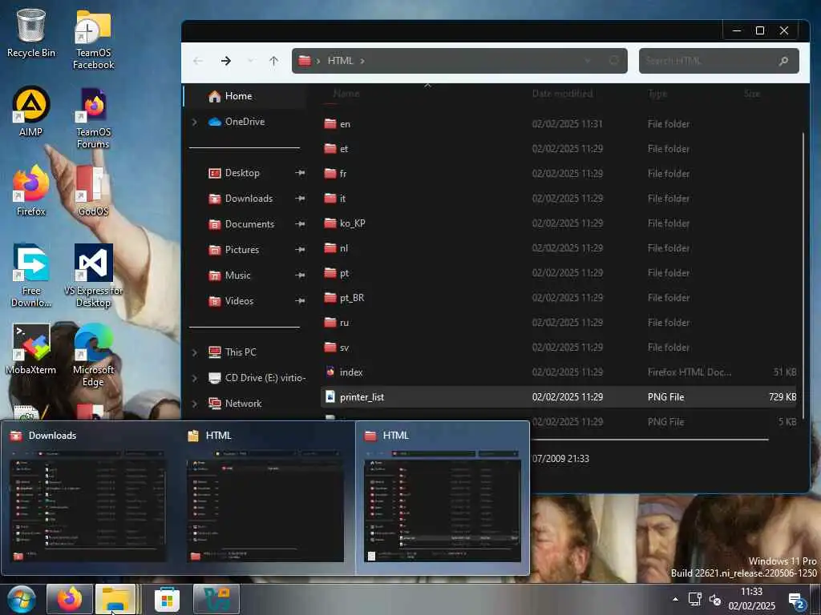Switch to the Downloads window thumbnail
The height and width of the screenshot is (615, 821).
tap(88, 498)
